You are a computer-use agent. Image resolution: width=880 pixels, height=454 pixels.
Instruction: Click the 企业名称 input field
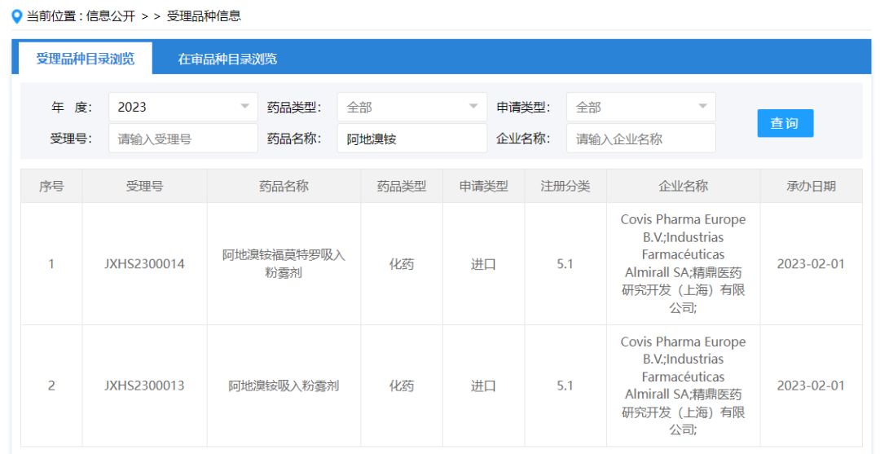(640, 139)
